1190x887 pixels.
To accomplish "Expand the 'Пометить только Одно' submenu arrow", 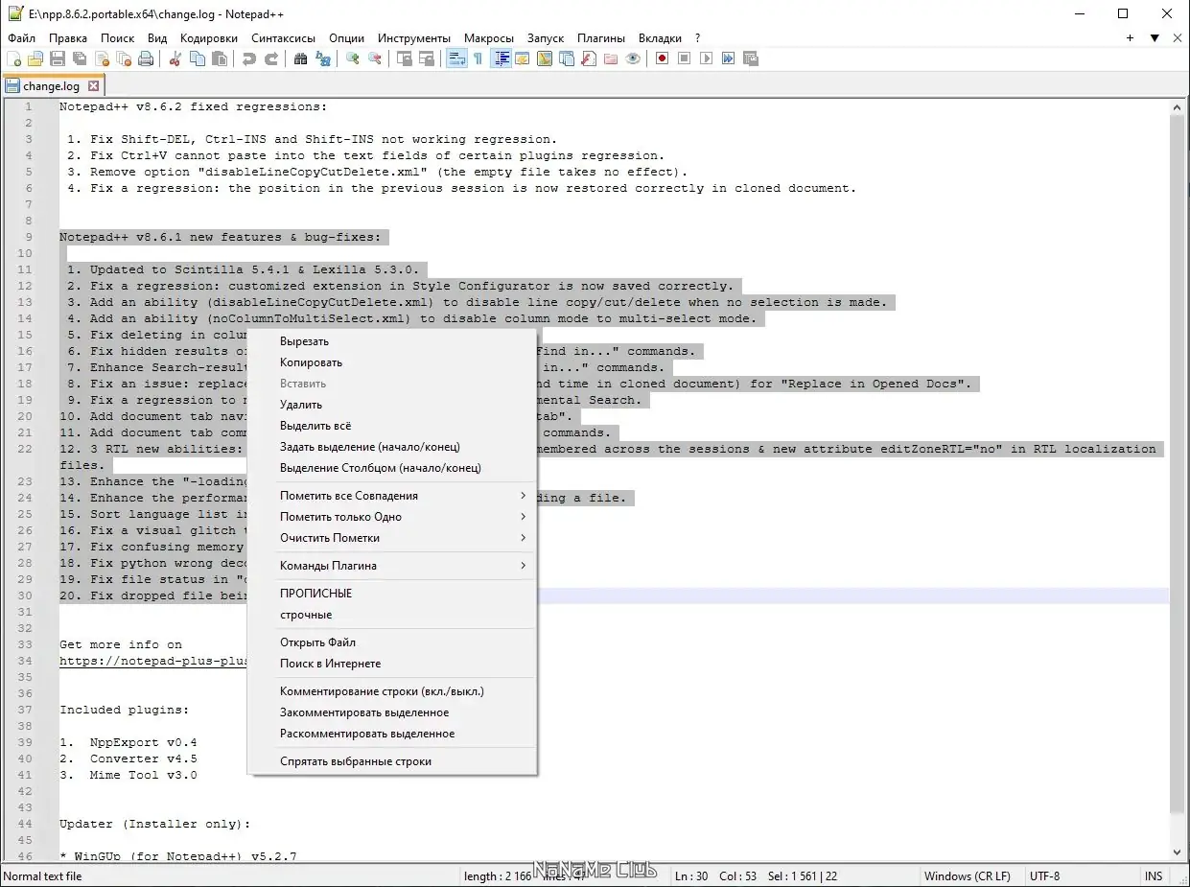I will click(x=524, y=517).
